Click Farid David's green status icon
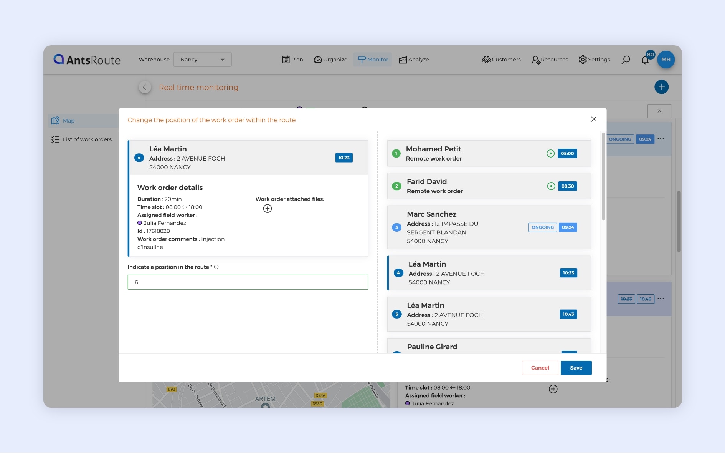This screenshot has width=725, height=453. click(x=551, y=186)
